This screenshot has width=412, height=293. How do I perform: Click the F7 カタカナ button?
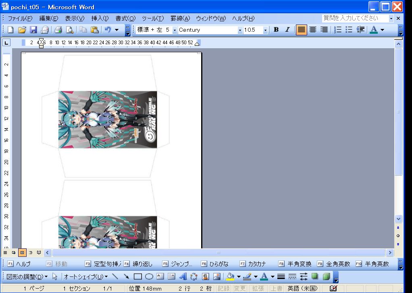pyautogui.click(x=253, y=264)
